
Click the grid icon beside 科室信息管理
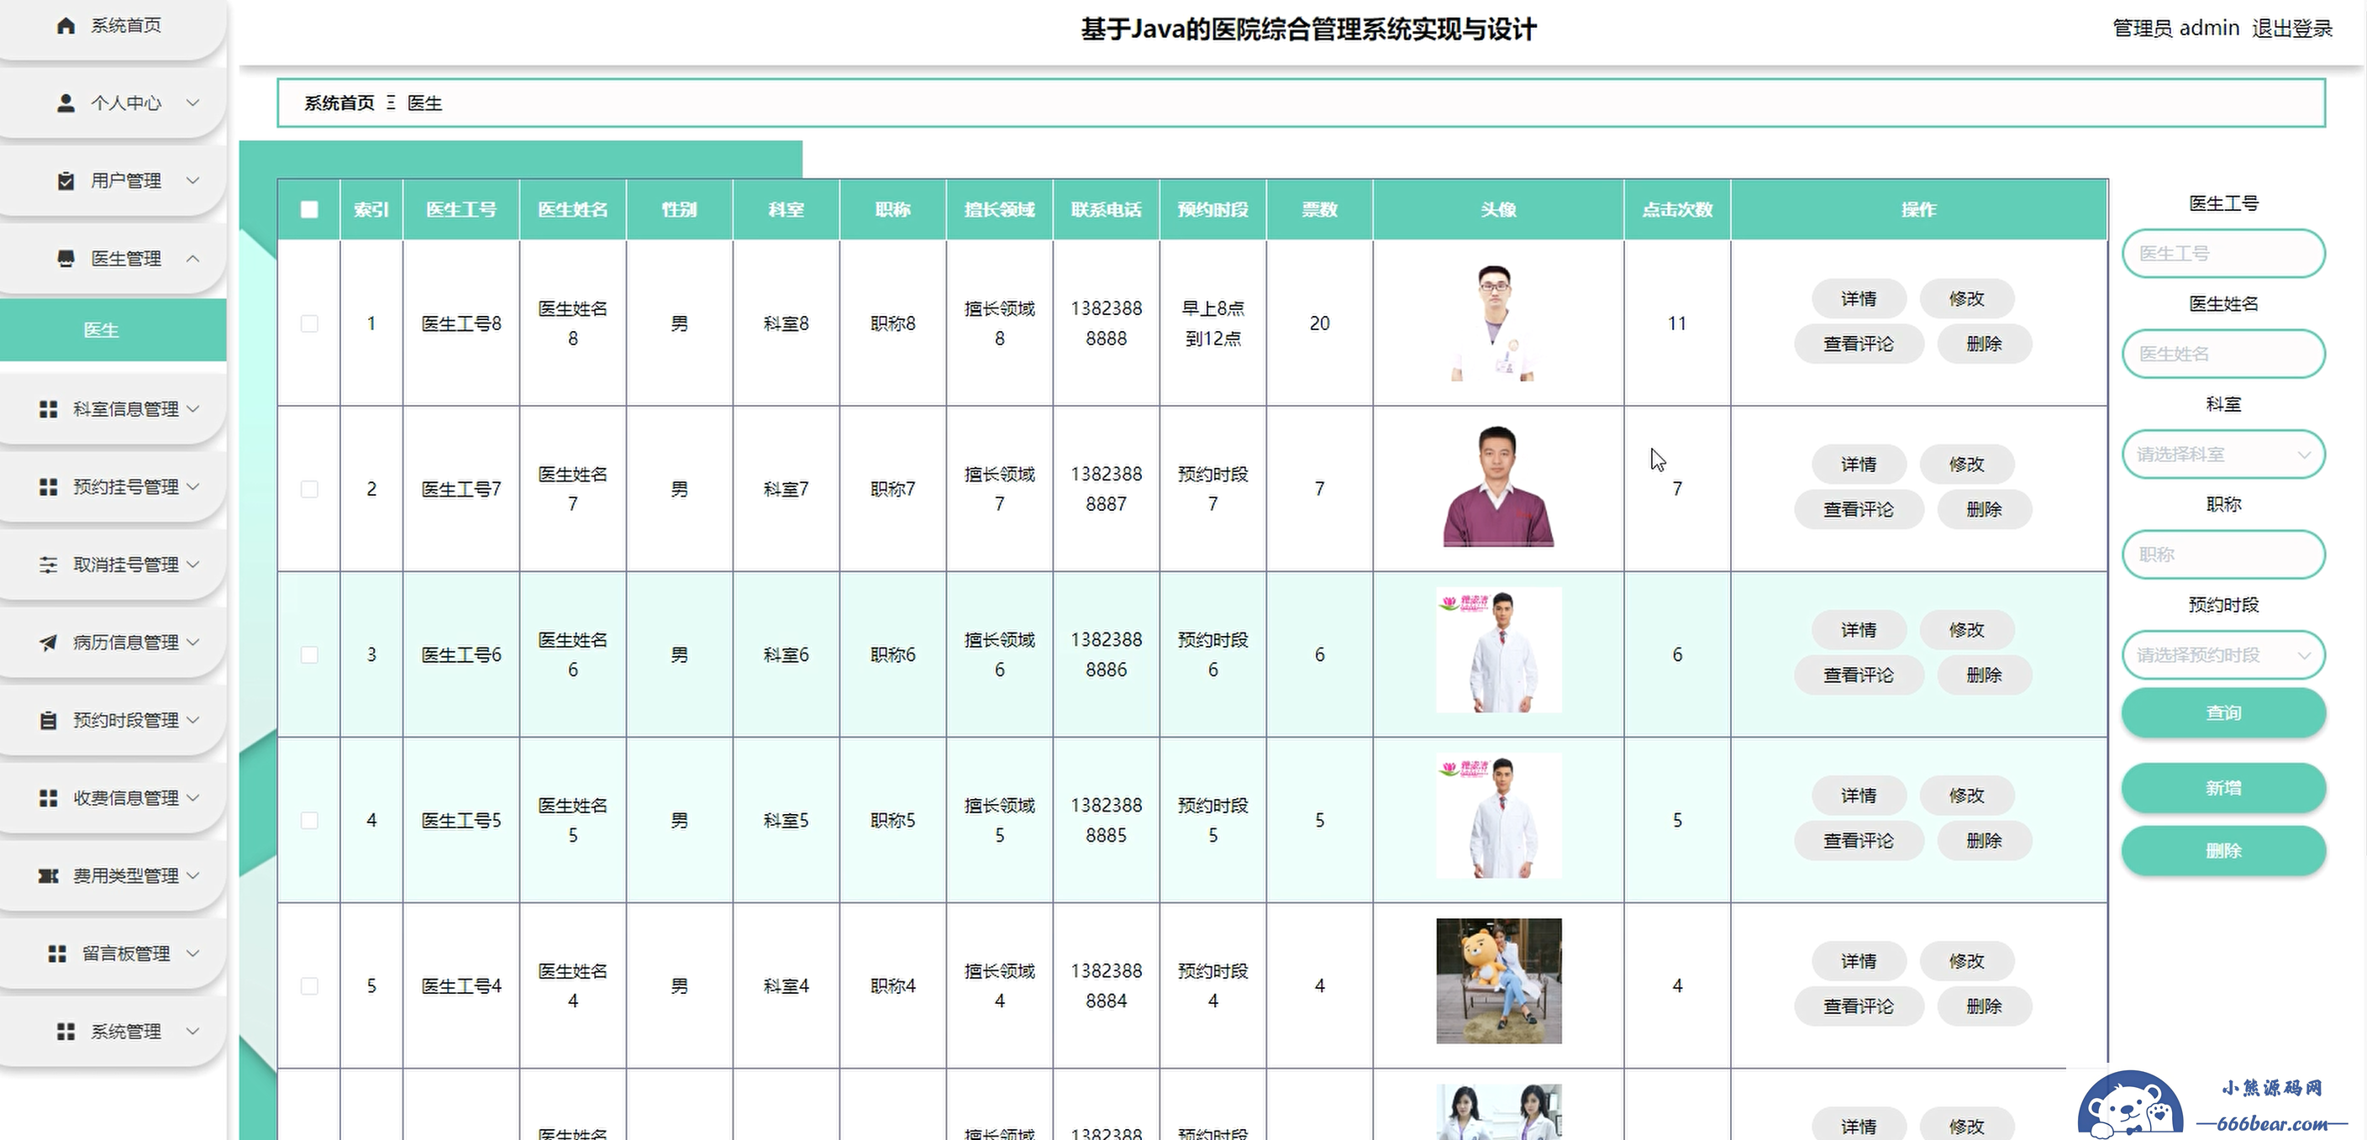49,409
